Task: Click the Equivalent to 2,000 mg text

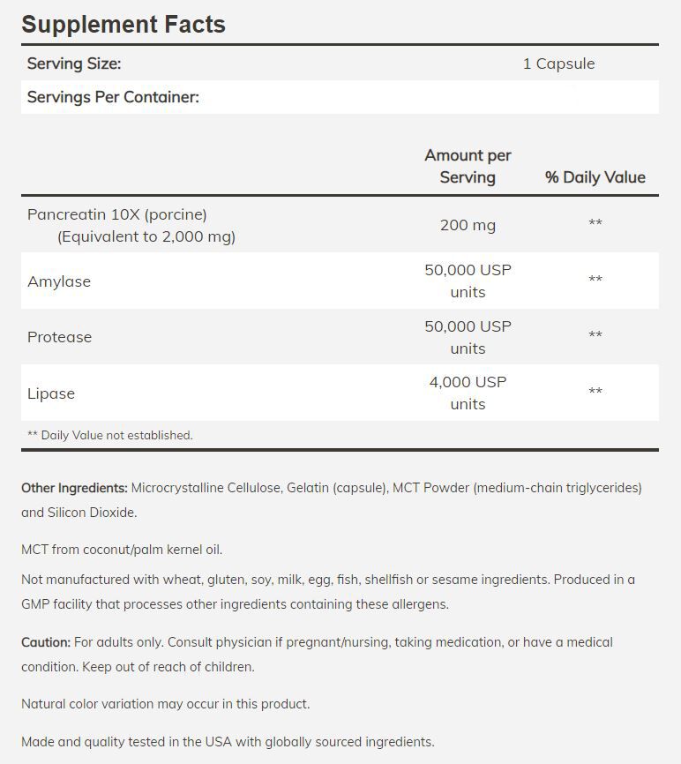Action: (146, 236)
